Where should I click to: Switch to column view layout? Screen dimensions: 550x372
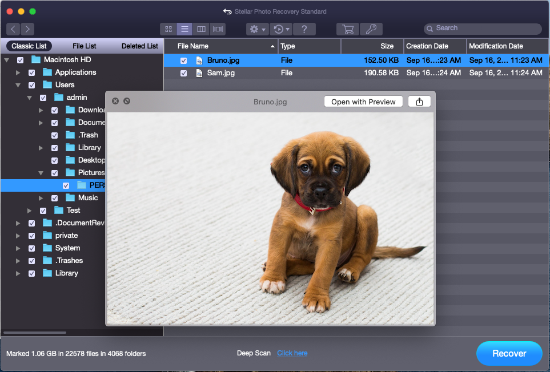click(x=201, y=29)
